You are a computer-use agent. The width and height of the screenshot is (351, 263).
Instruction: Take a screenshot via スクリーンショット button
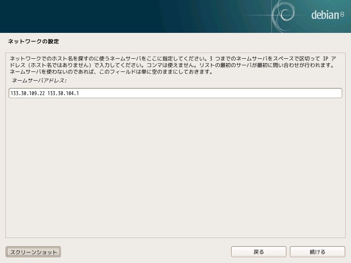[x=33, y=252]
